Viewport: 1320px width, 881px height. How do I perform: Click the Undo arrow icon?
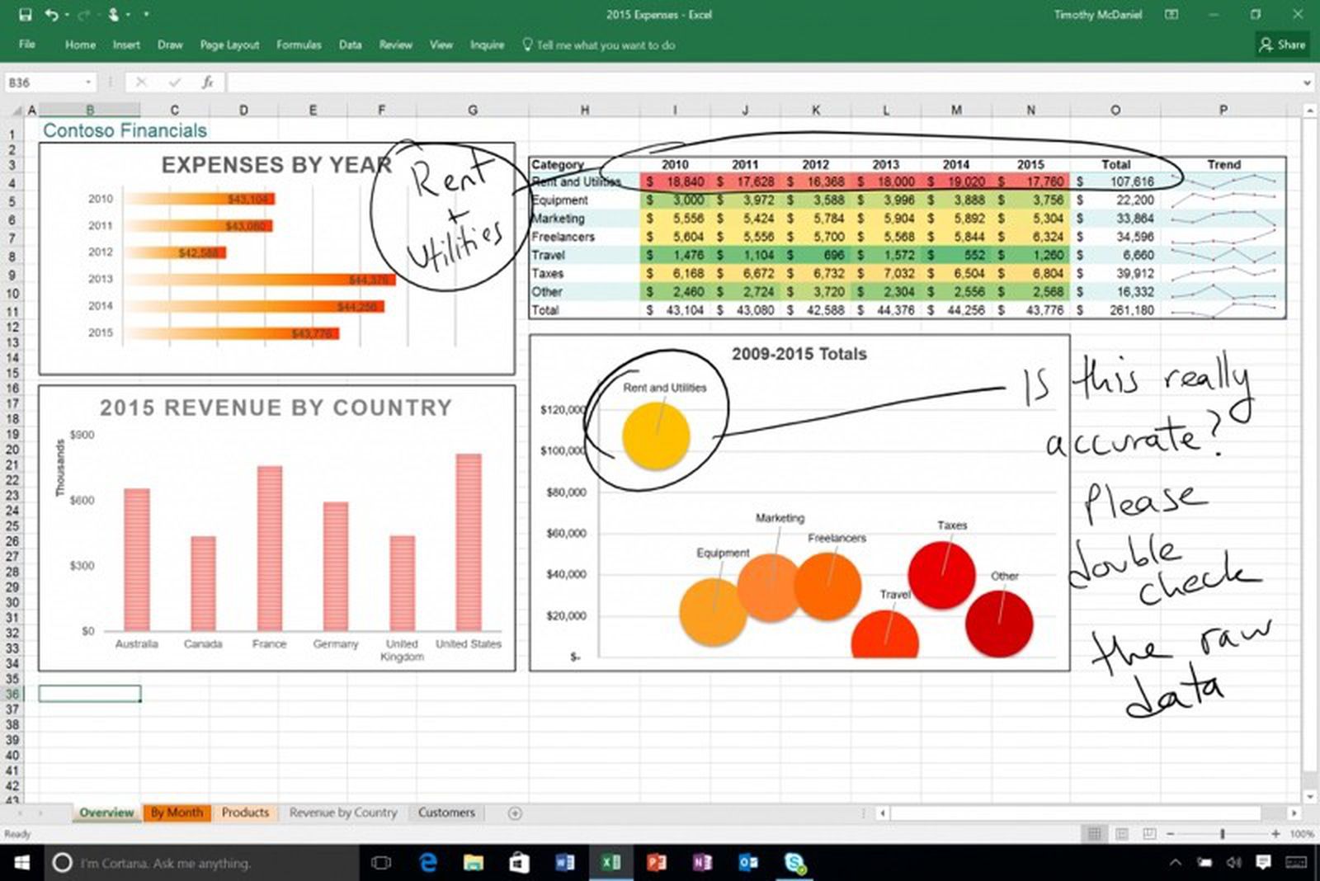pos(51,14)
